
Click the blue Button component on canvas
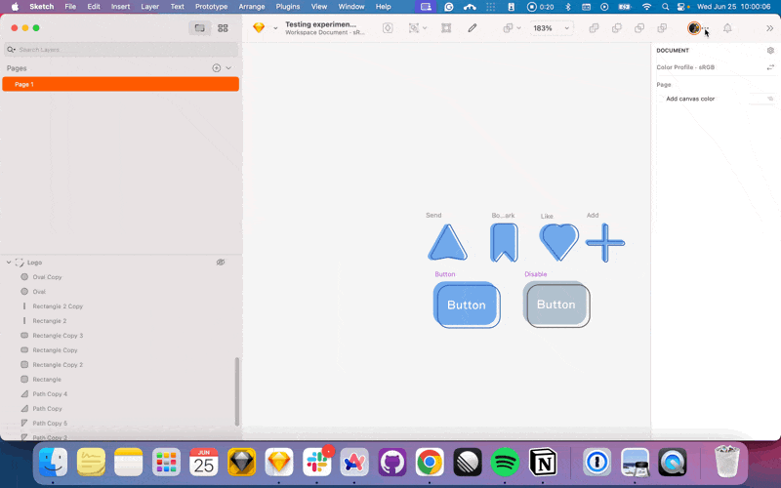[x=467, y=305]
